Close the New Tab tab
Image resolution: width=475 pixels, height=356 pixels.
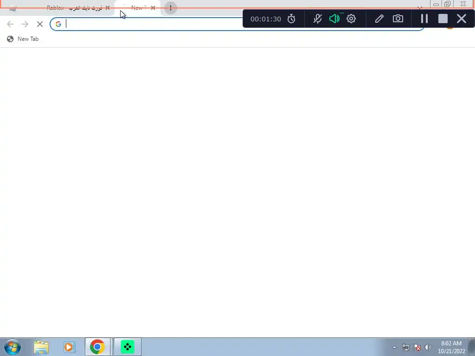[153, 8]
